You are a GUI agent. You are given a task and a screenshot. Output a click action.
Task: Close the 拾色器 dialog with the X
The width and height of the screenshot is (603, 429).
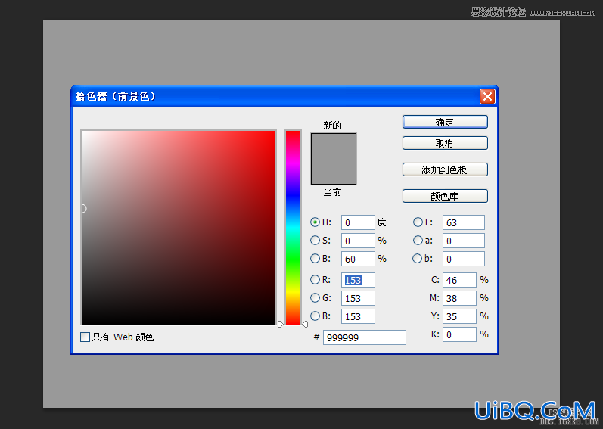tap(487, 96)
